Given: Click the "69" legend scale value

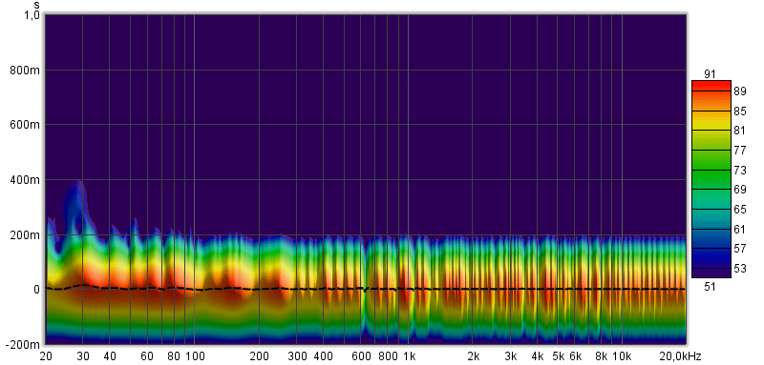Looking at the screenshot, I should [x=741, y=190].
